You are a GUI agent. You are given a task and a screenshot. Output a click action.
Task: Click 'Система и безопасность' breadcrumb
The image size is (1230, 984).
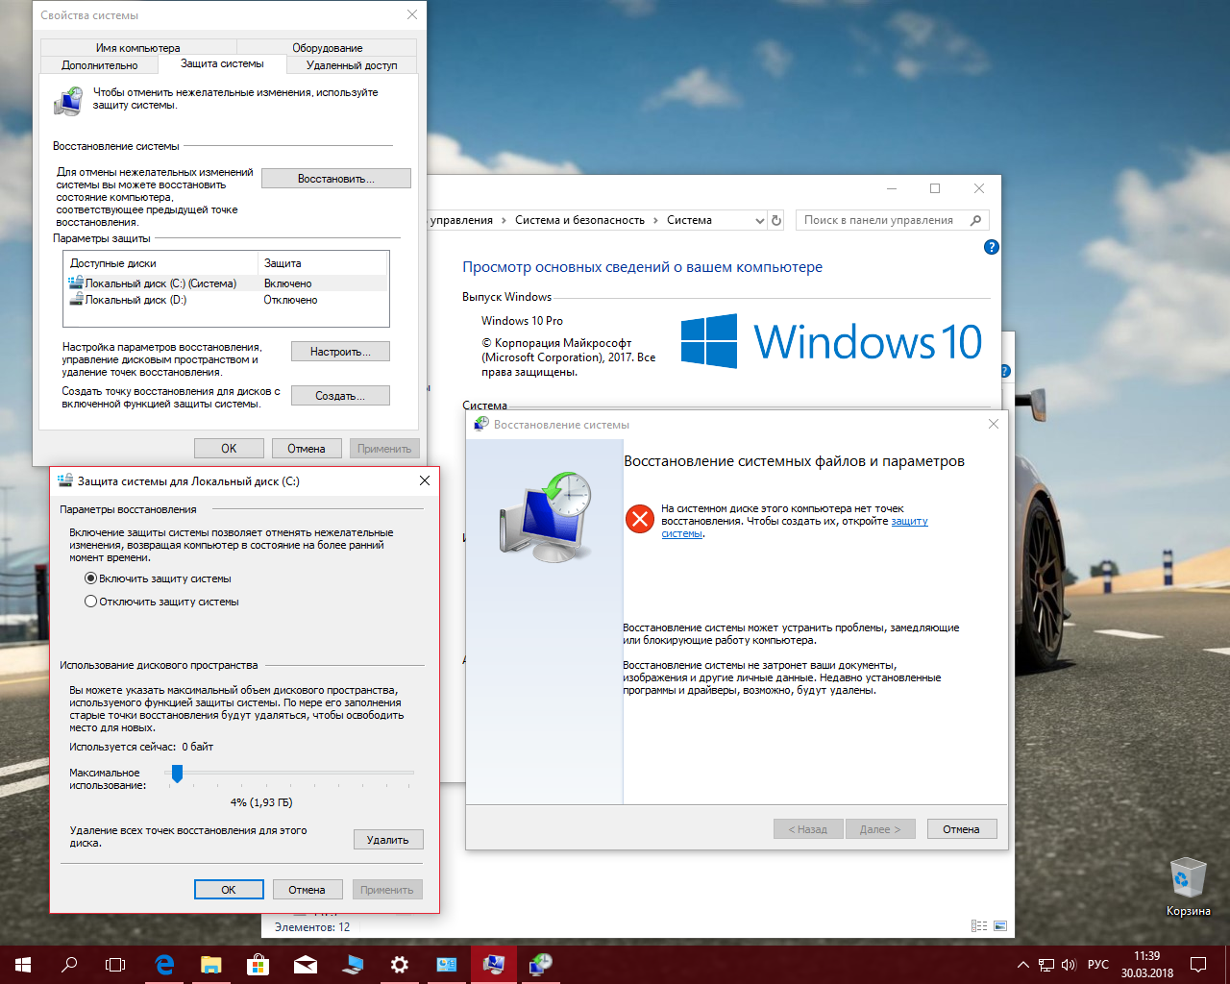coord(579,220)
